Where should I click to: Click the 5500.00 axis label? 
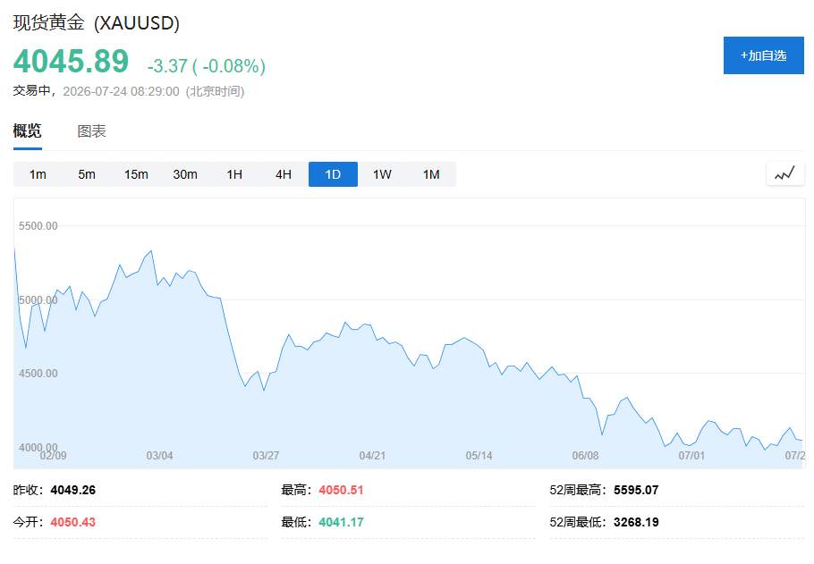(x=38, y=226)
